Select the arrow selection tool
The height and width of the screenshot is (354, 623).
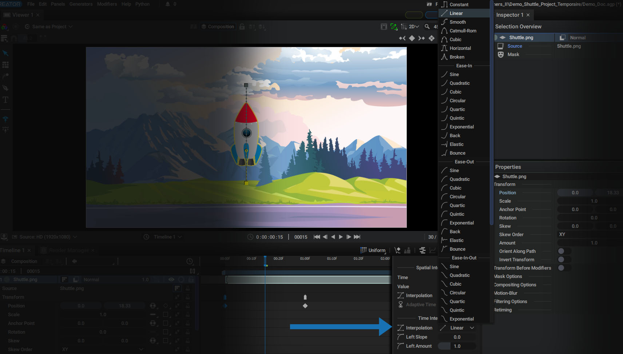(x=5, y=53)
